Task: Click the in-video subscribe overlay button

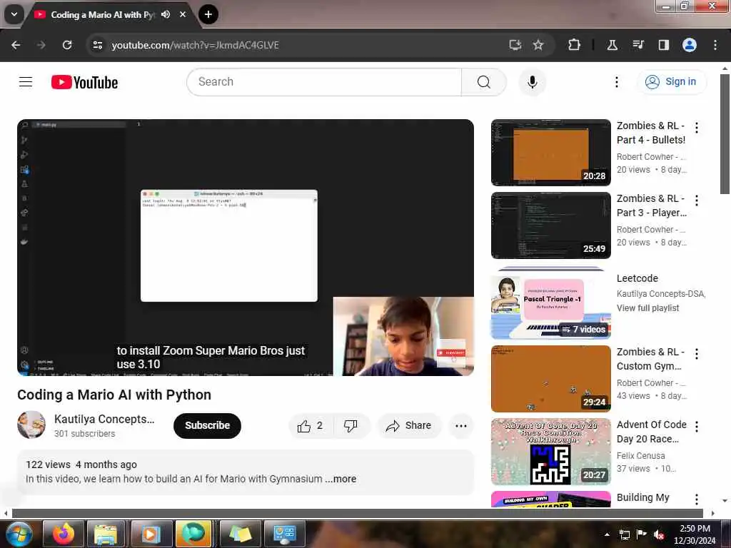Action: 451,352
